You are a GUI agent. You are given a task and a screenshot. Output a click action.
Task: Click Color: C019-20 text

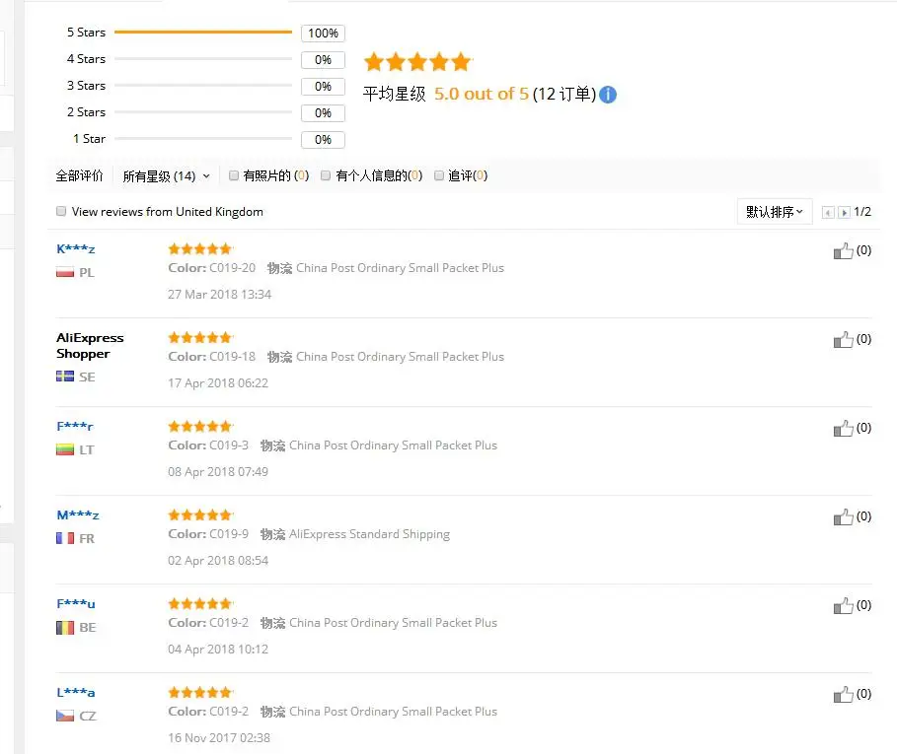(x=211, y=268)
